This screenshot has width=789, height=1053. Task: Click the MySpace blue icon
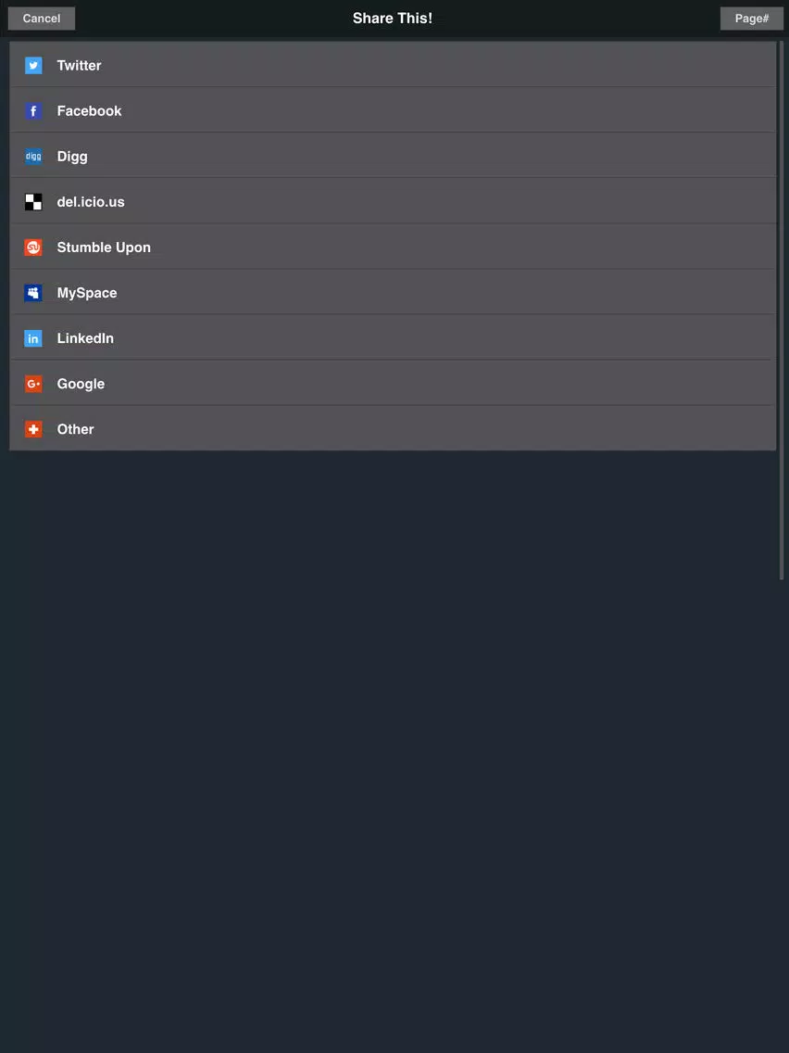click(33, 293)
